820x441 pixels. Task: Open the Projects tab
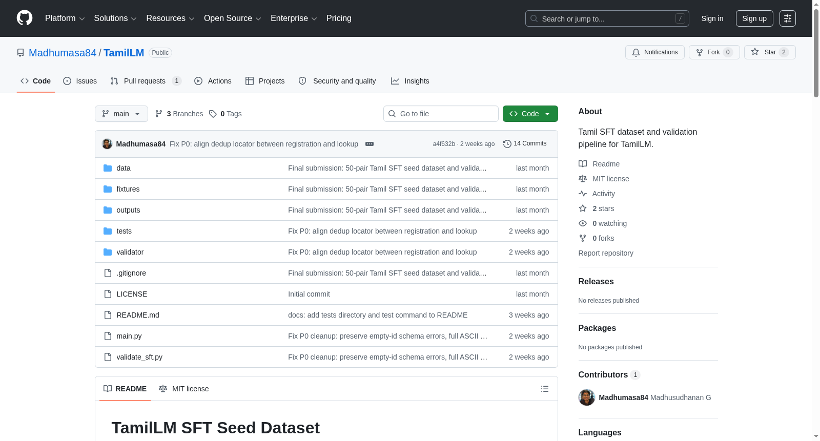coord(265,81)
